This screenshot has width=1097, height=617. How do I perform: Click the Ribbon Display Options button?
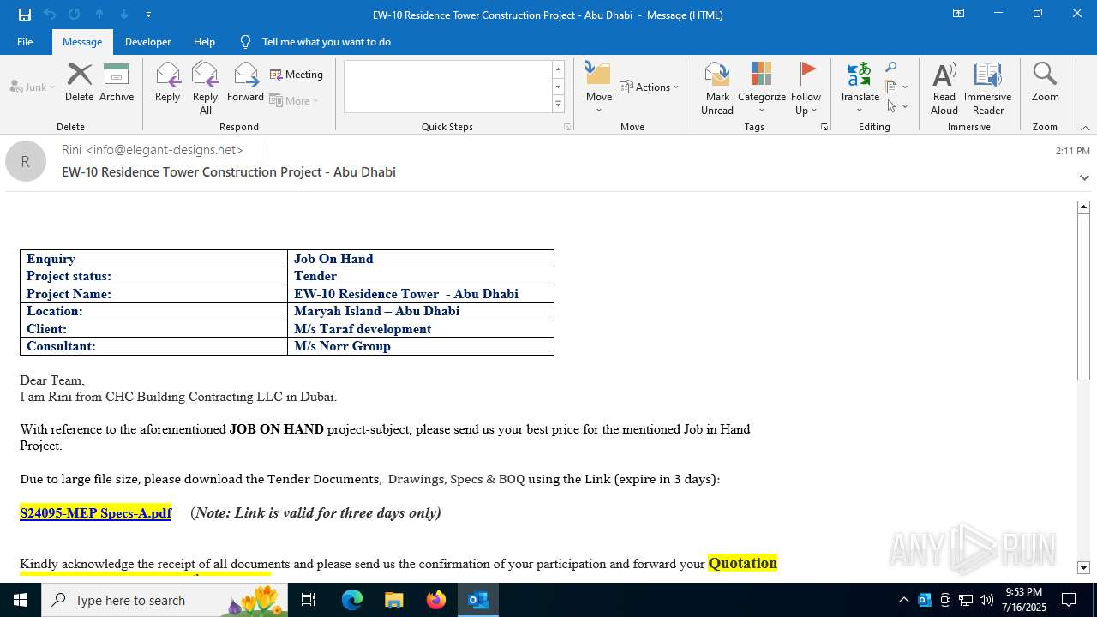(x=958, y=14)
